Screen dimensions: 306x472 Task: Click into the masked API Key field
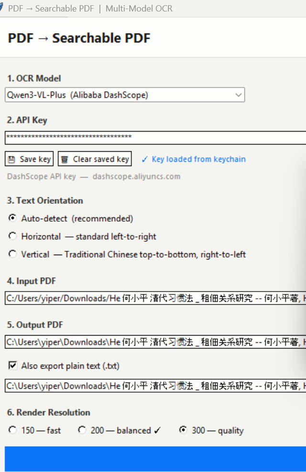[x=153, y=137]
